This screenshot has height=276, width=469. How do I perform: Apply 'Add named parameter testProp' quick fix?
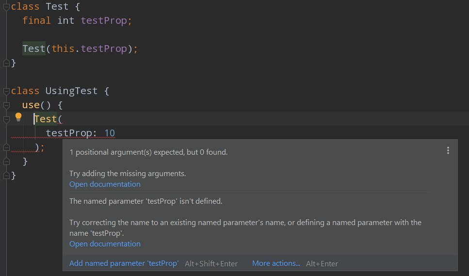tap(124, 263)
